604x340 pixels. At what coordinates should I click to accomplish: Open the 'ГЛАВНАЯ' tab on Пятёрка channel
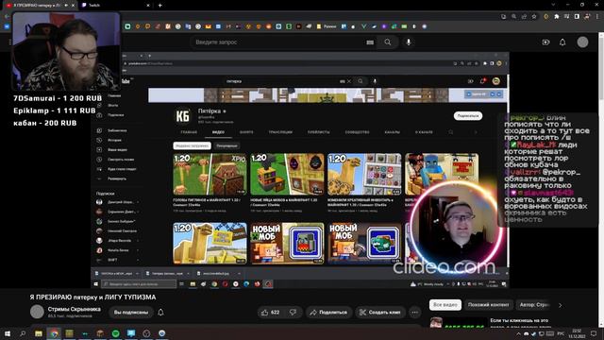[x=189, y=132]
